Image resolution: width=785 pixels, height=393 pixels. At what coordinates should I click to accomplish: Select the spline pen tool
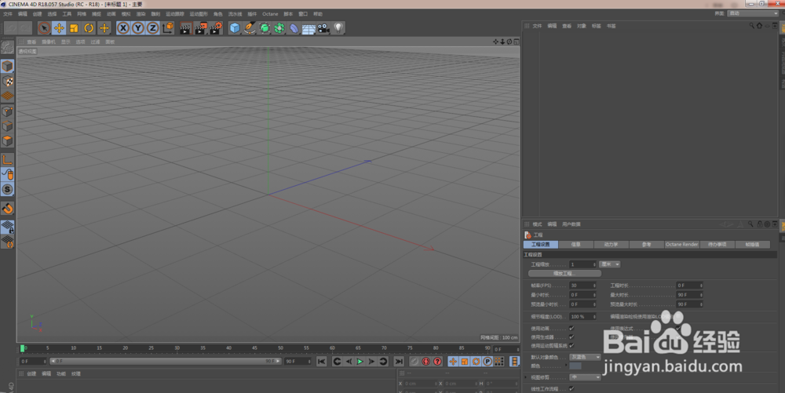coord(250,28)
